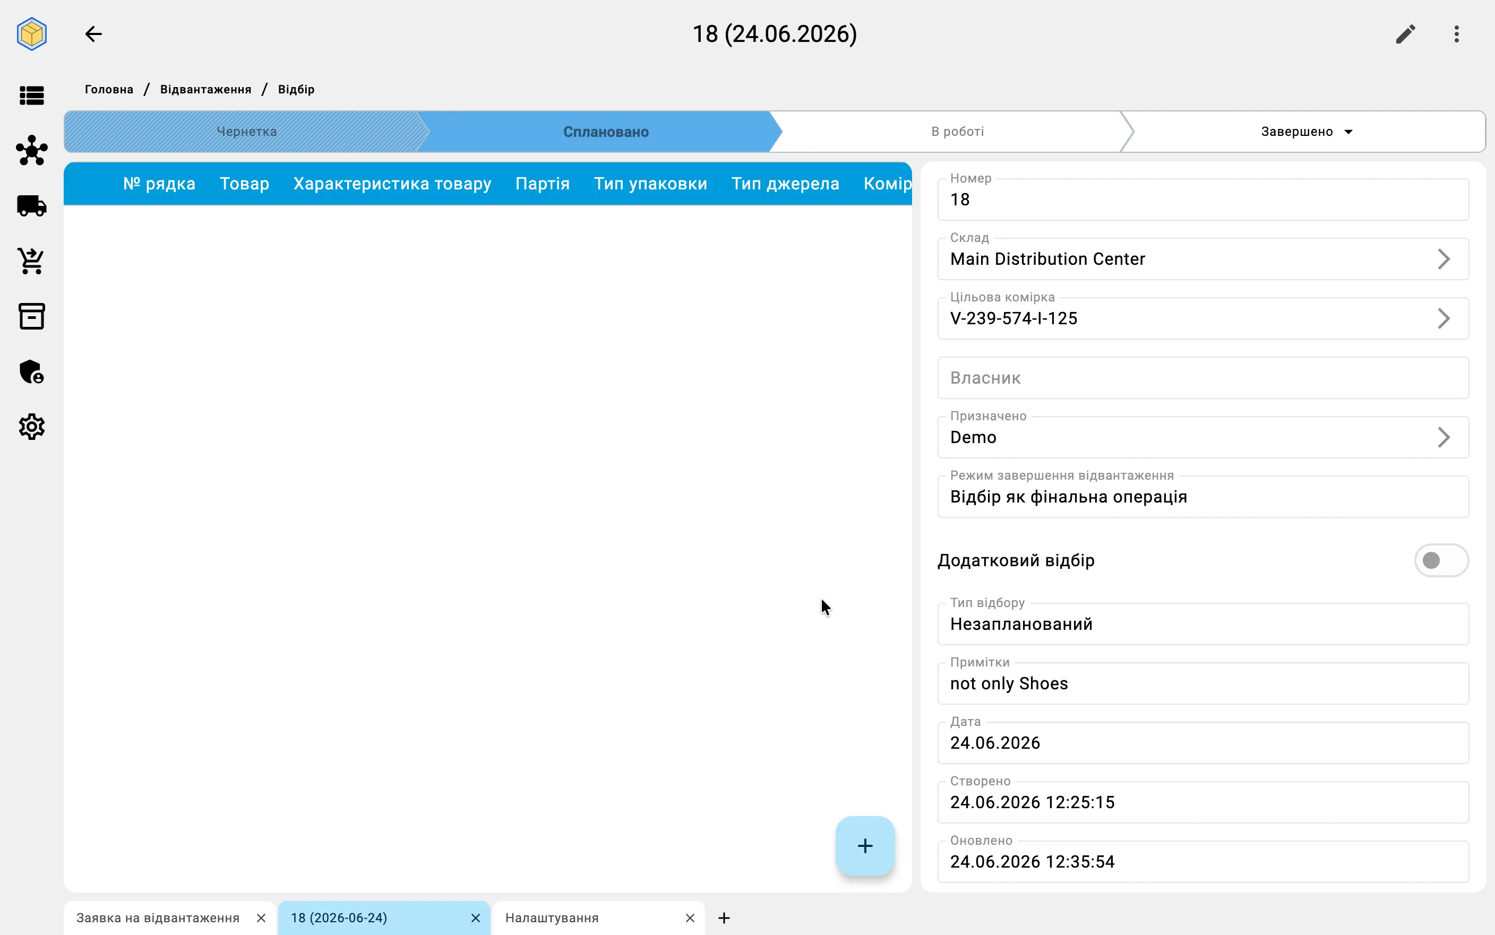Open Цільова комірка V-239-574-I-125 chevron
This screenshot has height=935, width=1495.
(x=1444, y=318)
